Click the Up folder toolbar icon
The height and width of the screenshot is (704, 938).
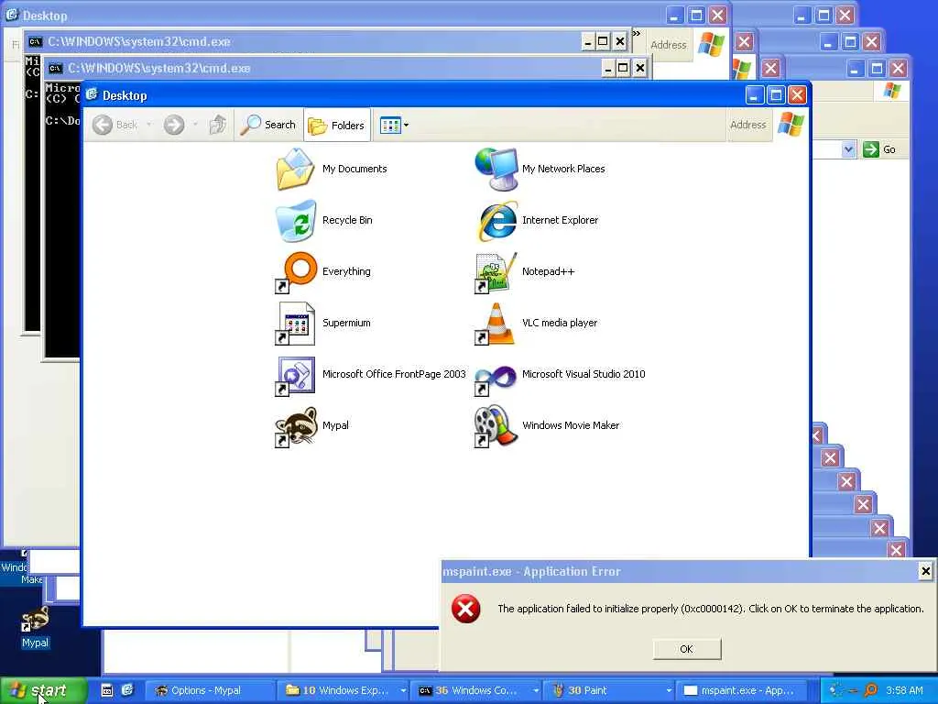[218, 125]
